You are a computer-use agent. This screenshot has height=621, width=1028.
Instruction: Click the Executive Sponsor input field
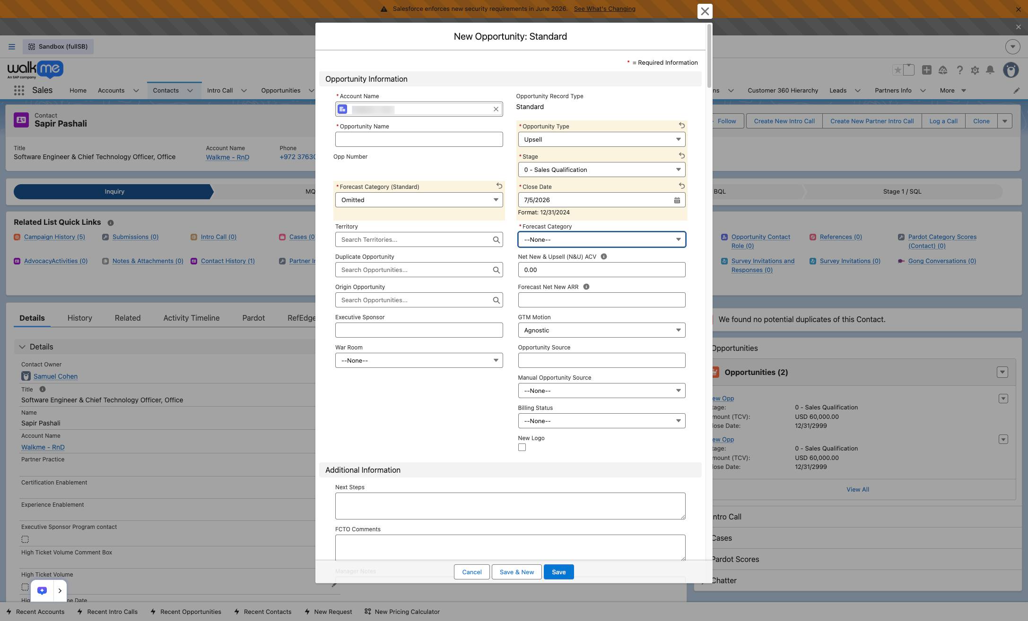[419, 330]
